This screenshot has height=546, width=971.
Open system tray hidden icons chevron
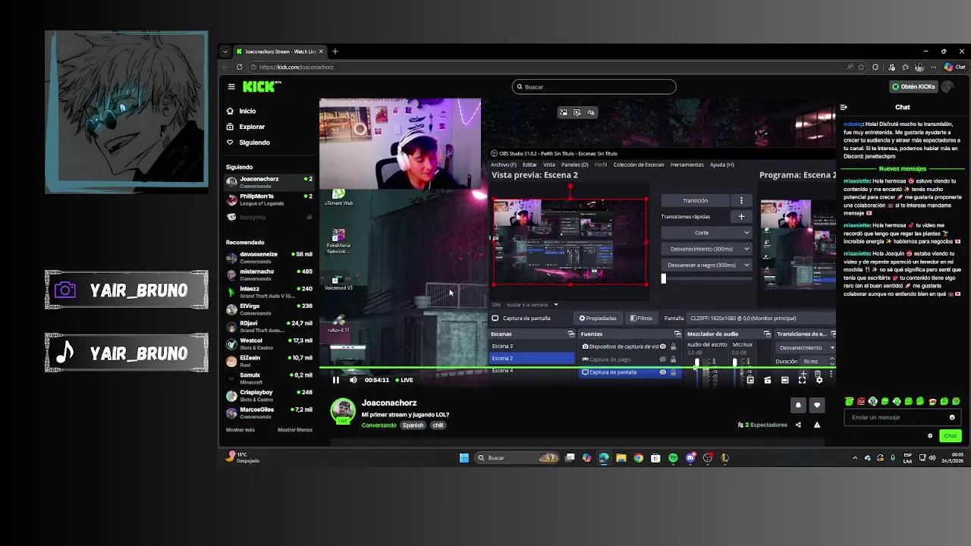855,457
